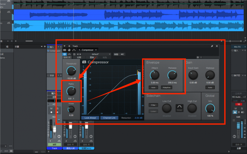Pin the Compressor plugin window

(212, 46)
